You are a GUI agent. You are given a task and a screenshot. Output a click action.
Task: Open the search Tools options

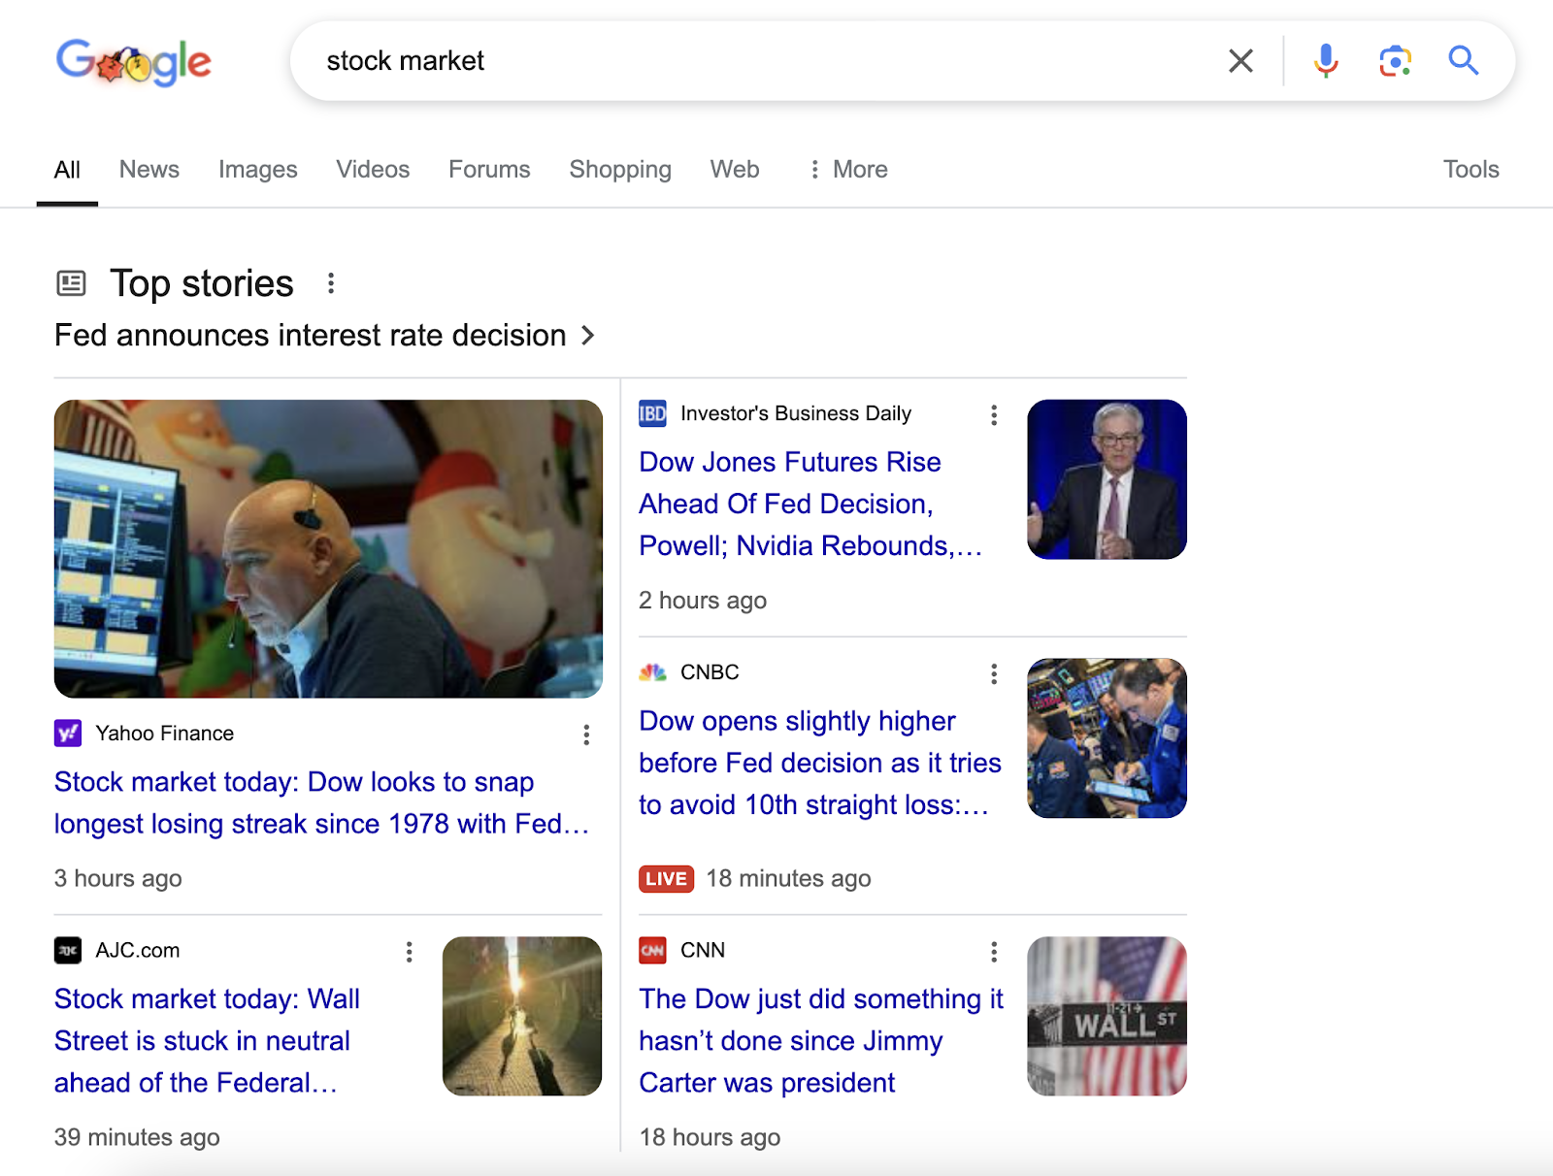point(1470,170)
